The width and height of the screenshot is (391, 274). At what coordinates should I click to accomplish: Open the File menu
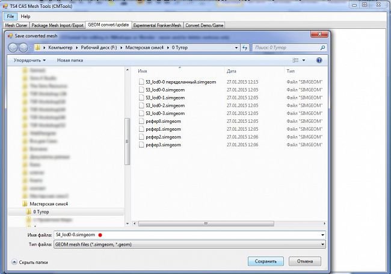point(11,16)
